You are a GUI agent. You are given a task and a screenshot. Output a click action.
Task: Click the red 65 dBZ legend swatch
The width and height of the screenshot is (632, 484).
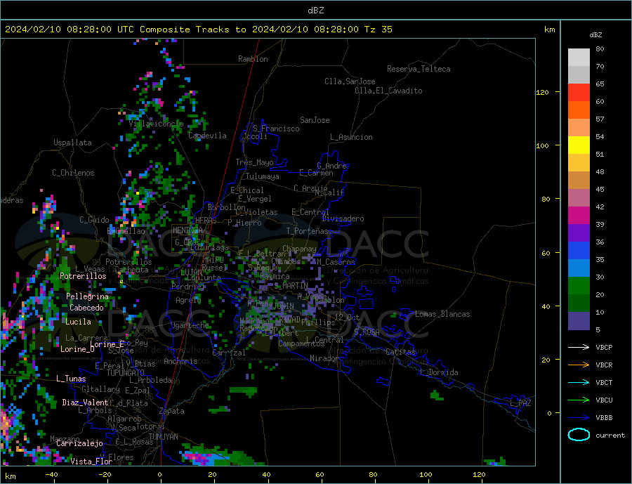point(579,92)
